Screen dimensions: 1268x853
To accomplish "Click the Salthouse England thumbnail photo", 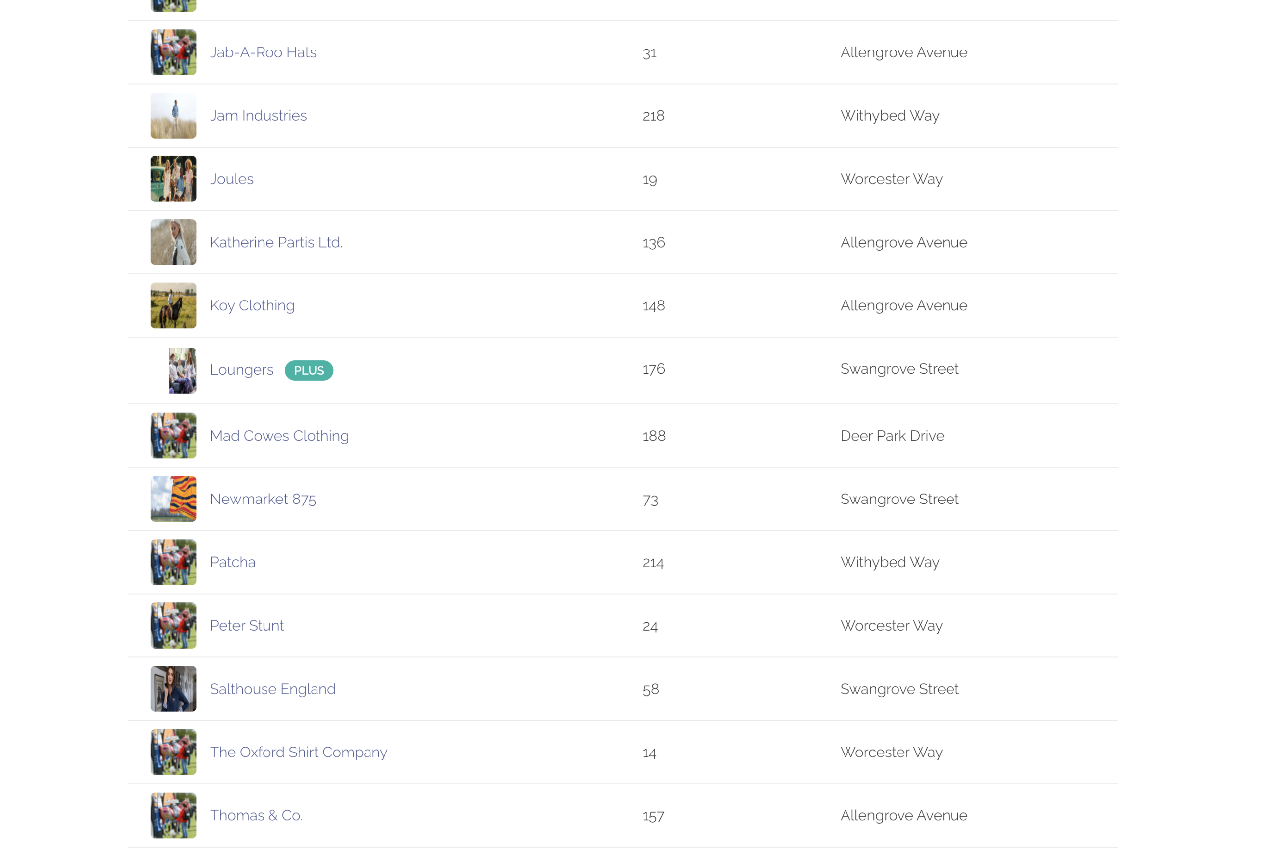I will pyautogui.click(x=173, y=689).
